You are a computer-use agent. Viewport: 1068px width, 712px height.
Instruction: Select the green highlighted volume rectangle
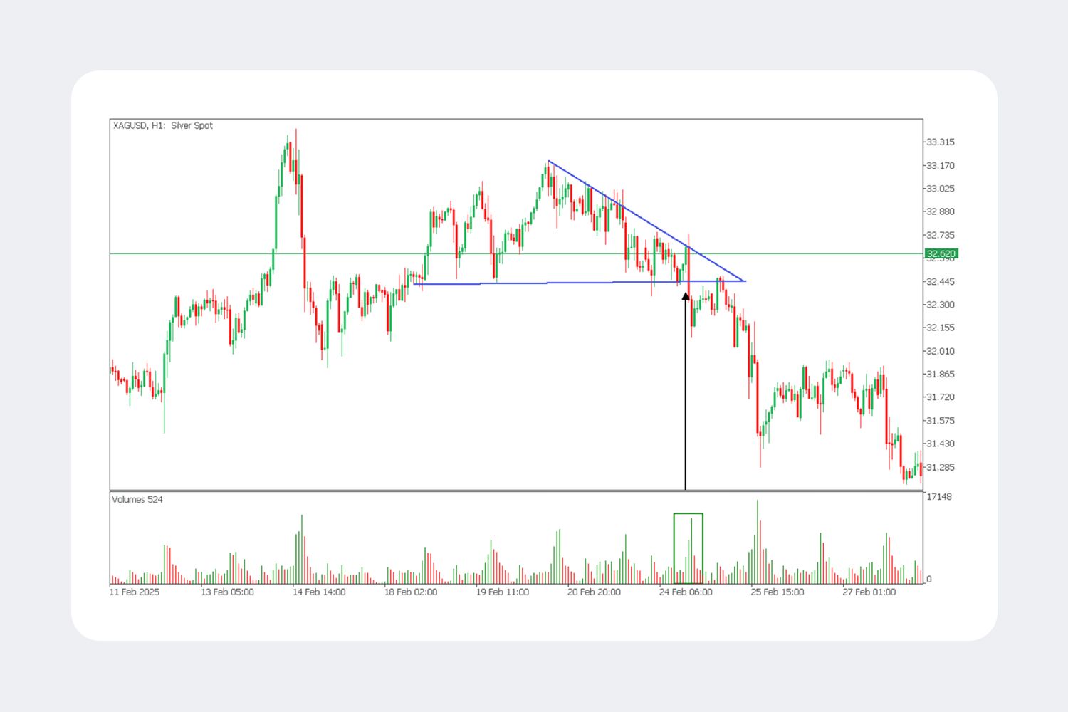point(689,548)
